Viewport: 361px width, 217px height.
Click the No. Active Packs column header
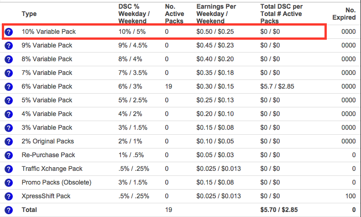pos(174,14)
